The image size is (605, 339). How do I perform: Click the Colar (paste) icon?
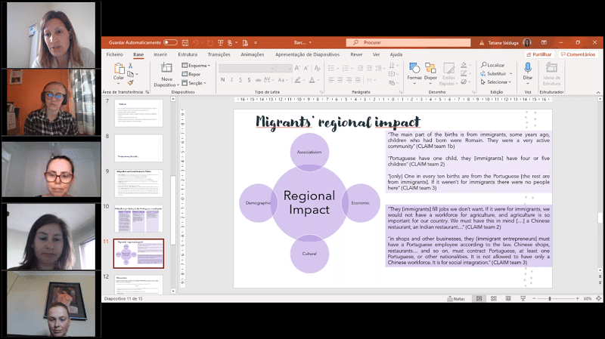pyautogui.click(x=119, y=69)
